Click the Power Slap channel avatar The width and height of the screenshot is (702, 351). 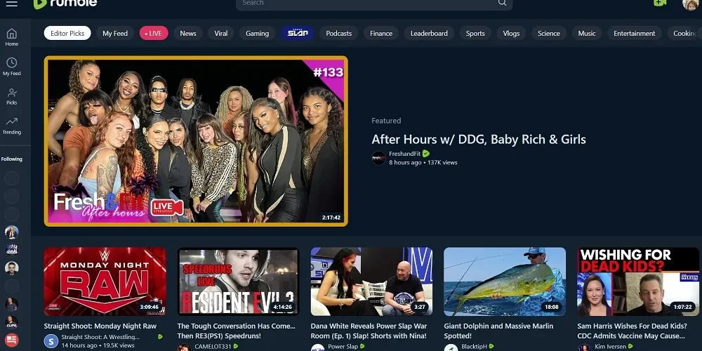coord(317,348)
